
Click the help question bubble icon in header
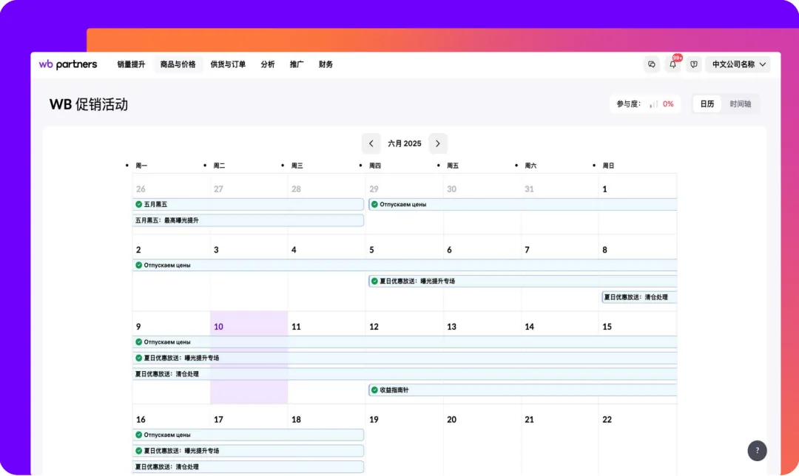pos(693,64)
